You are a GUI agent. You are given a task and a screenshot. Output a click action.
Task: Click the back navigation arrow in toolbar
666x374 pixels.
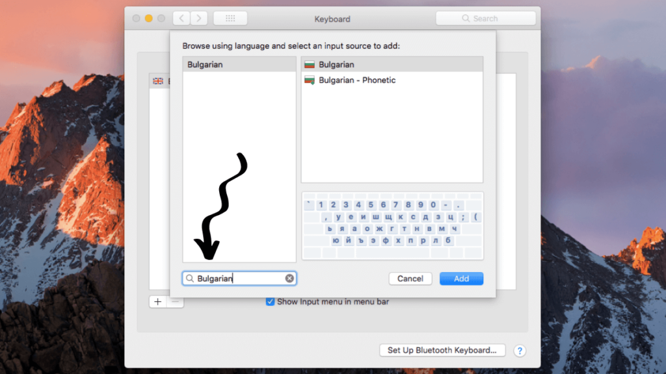pos(183,19)
